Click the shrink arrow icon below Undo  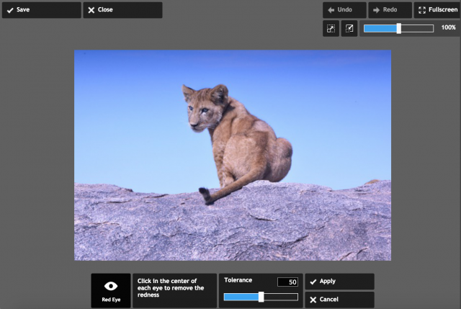click(x=349, y=29)
